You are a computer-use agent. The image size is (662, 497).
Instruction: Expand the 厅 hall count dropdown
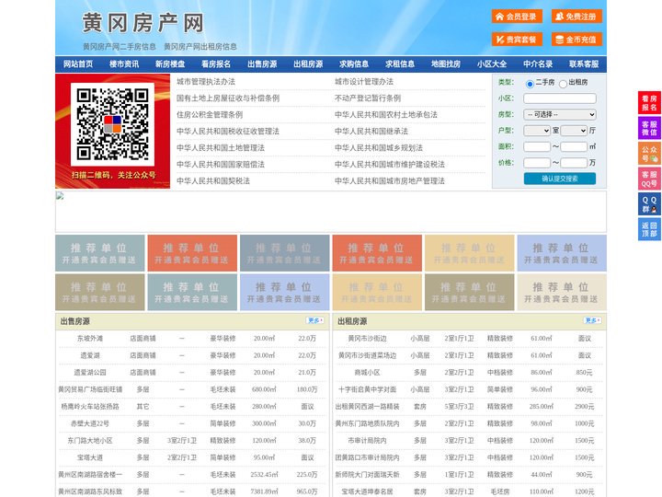(574, 131)
